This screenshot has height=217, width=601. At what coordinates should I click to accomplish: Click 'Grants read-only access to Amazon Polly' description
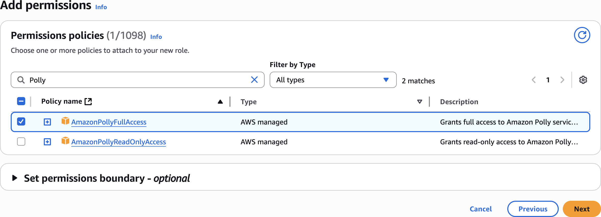[509, 142]
